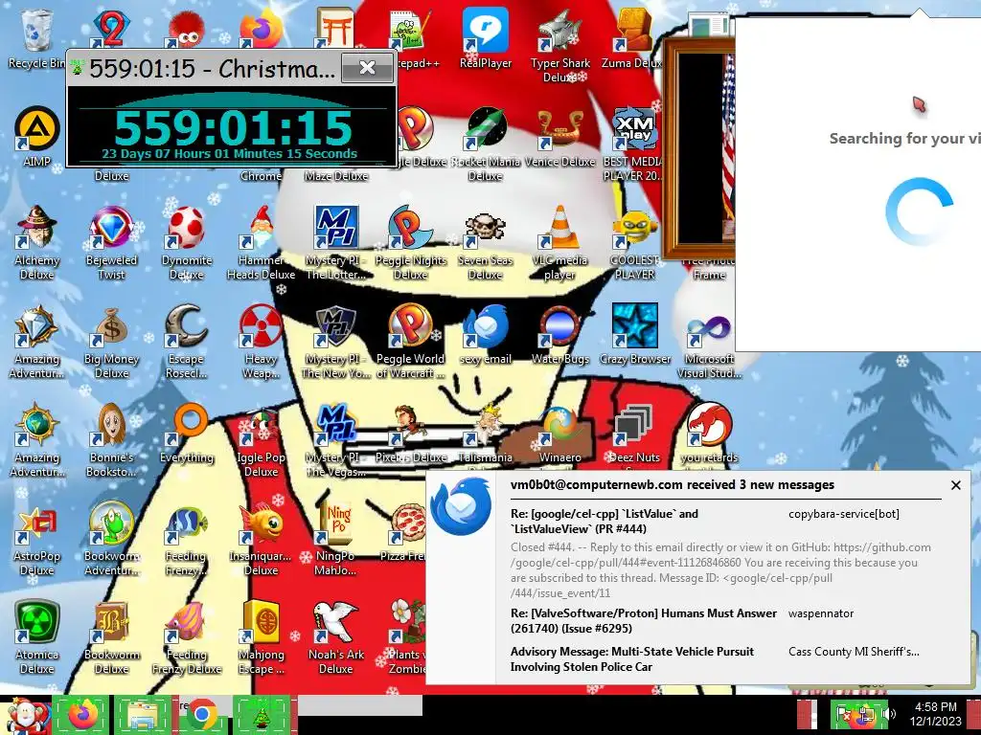
Task: Launch the Bejeweled Twist shortcut
Action: pyautogui.click(x=111, y=241)
